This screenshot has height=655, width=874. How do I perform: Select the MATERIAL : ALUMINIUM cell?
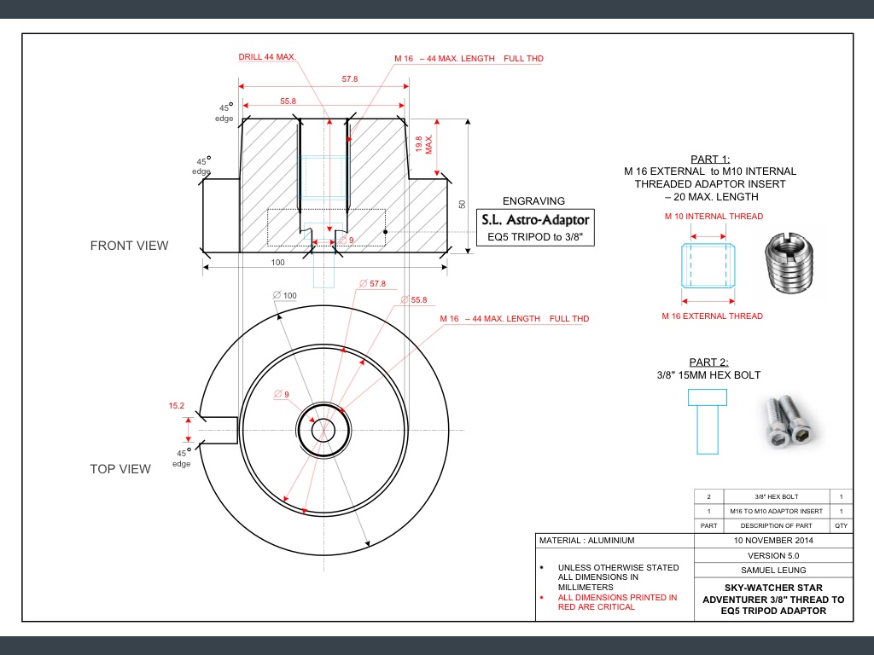coord(587,541)
